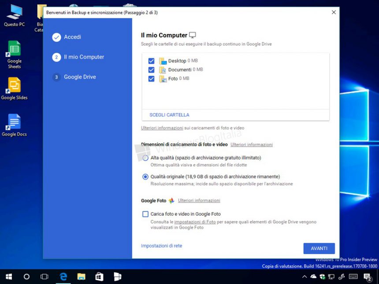
Task: Open Task View on the taskbar
Action: (44, 277)
